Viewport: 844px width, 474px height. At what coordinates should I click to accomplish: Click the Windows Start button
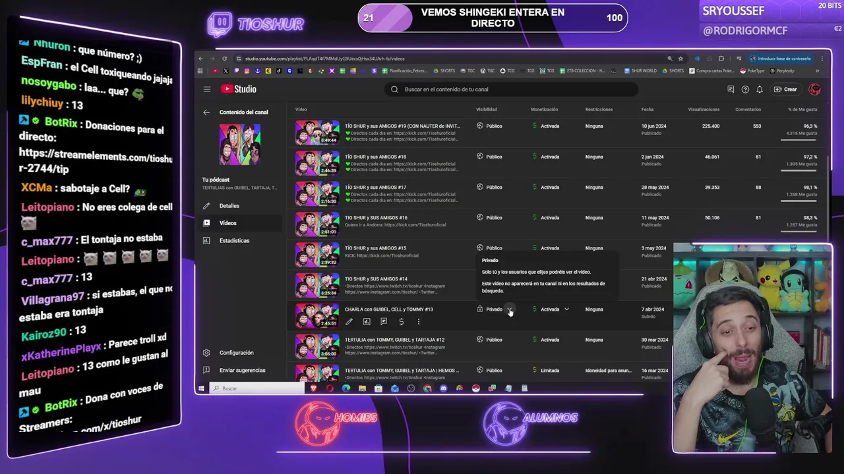coord(201,388)
